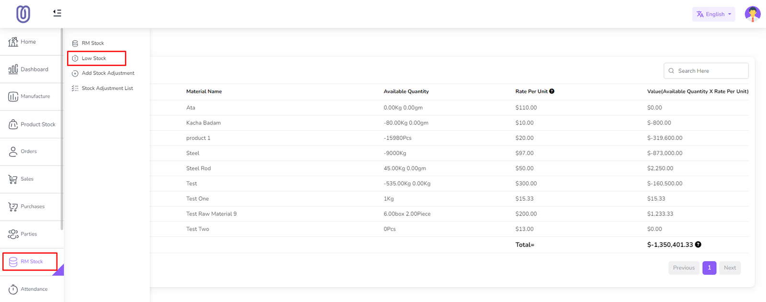Expand the RM Stock sidebar menu

tap(31, 262)
